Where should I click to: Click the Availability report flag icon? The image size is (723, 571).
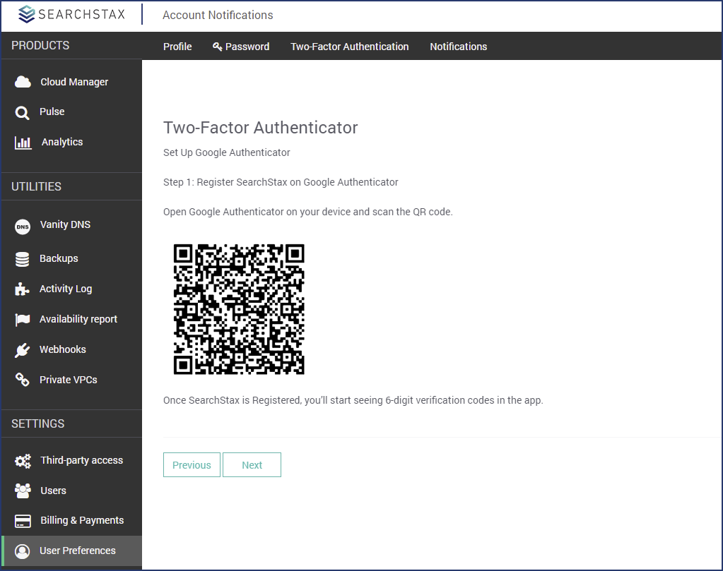(22, 320)
